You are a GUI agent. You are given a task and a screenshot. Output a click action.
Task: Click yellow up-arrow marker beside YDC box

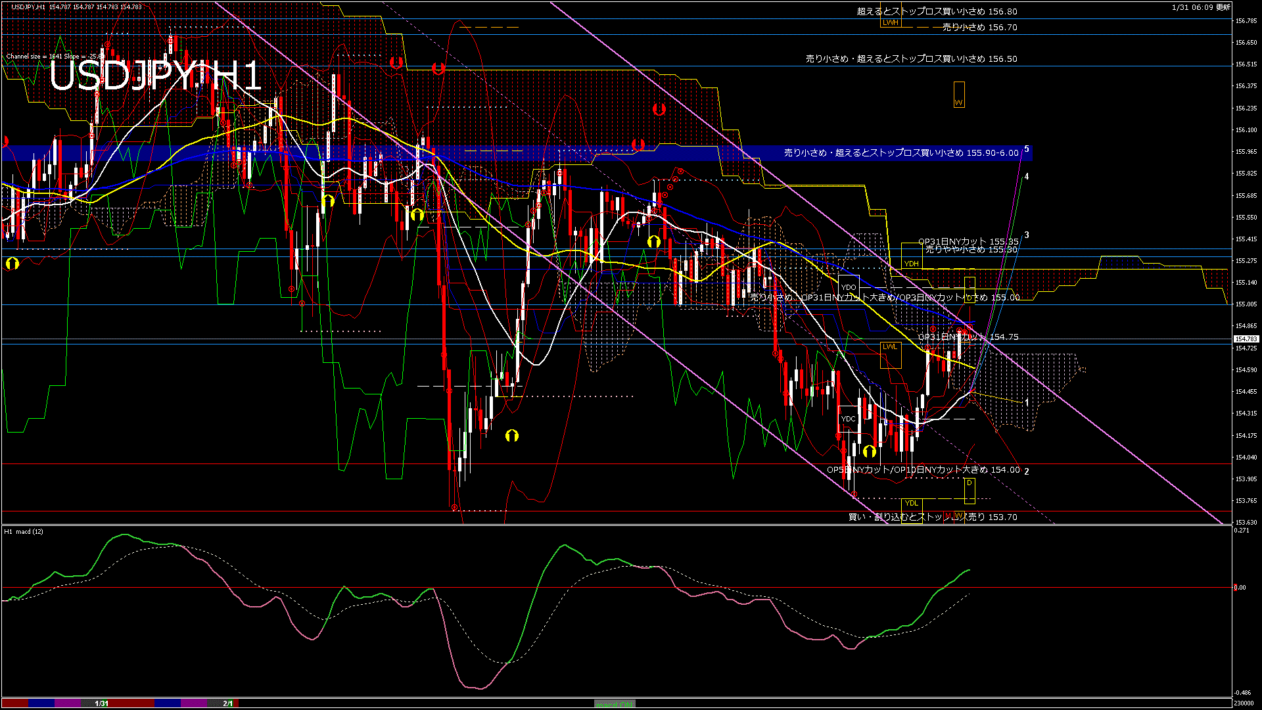point(870,451)
